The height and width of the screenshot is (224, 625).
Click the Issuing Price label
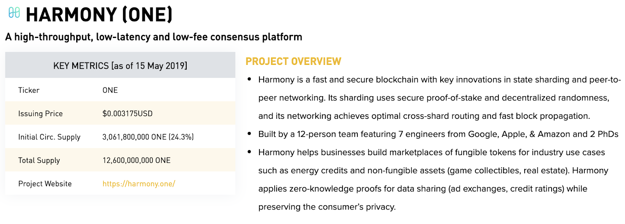tap(40, 114)
